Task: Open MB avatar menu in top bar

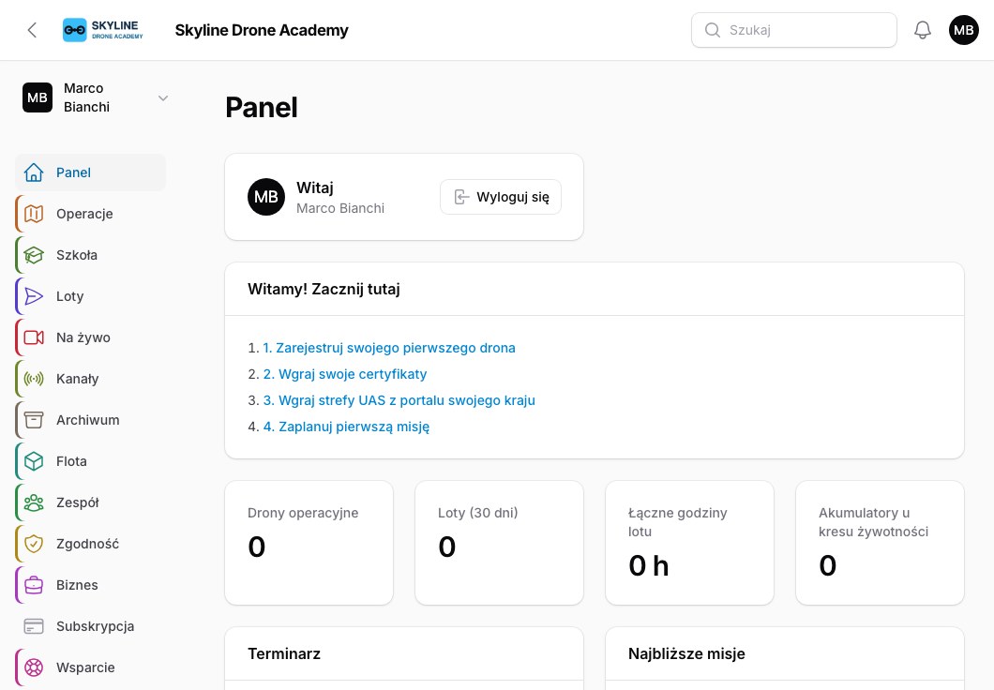Action: pyautogui.click(x=964, y=30)
